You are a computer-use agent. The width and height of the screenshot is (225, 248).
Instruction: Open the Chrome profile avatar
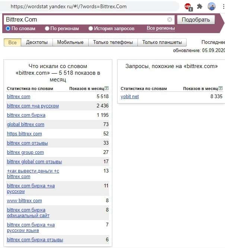(212, 6)
